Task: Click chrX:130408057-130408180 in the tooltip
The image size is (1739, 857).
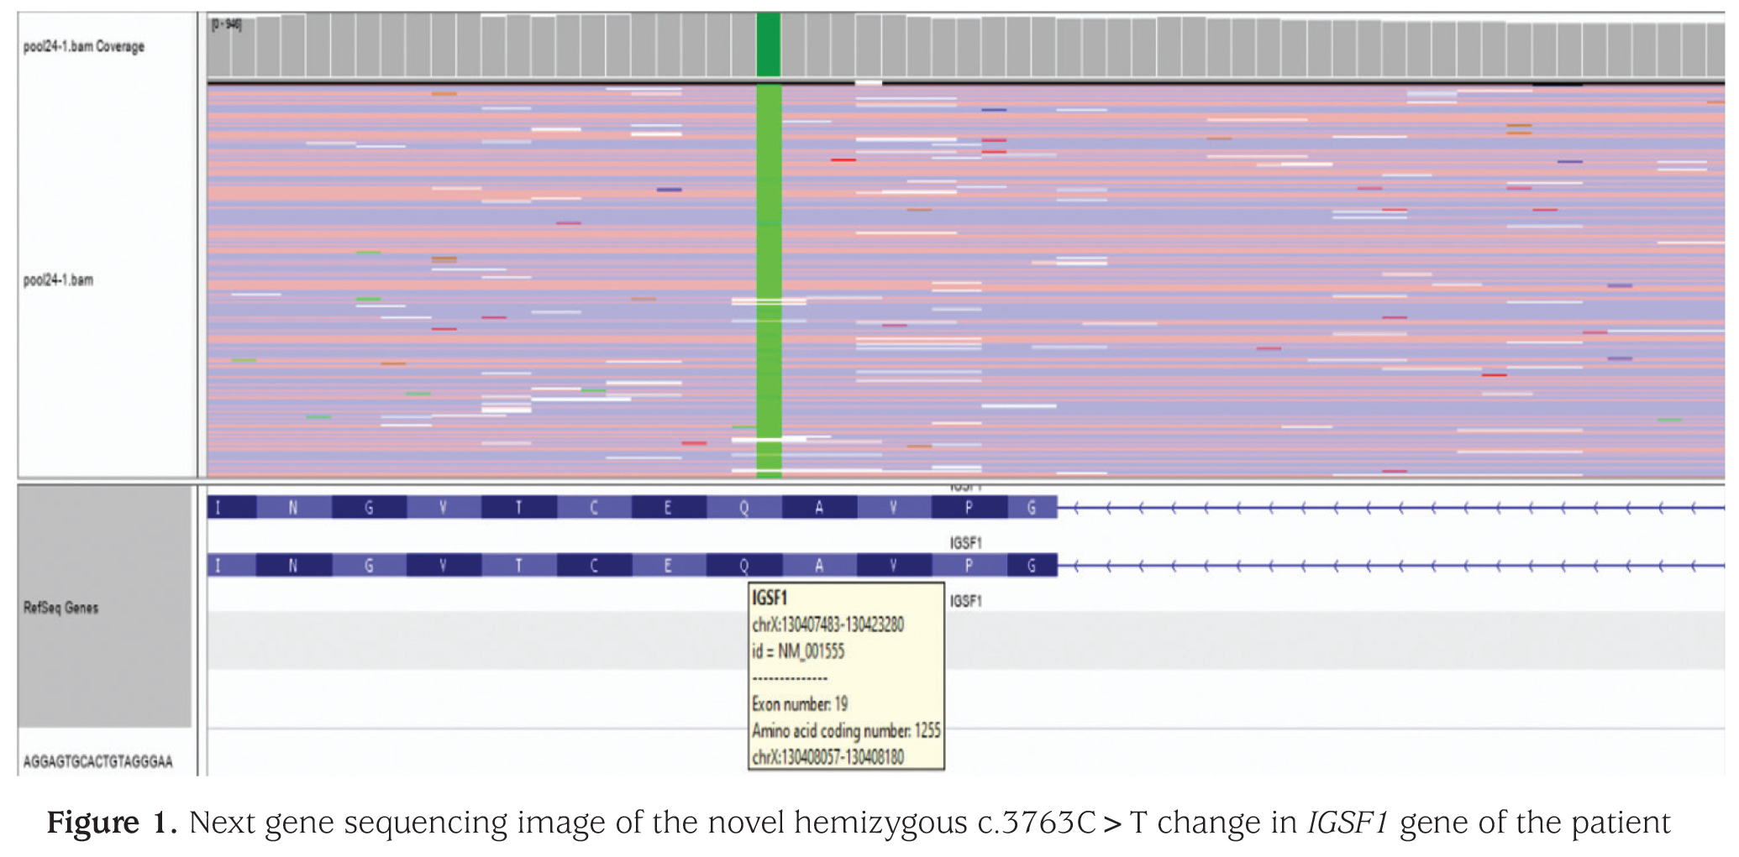Action: [x=827, y=757]
